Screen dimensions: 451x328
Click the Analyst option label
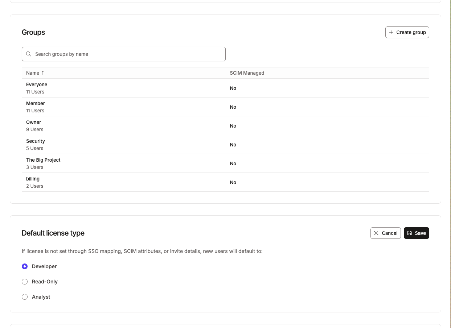(x=41, y=297)
